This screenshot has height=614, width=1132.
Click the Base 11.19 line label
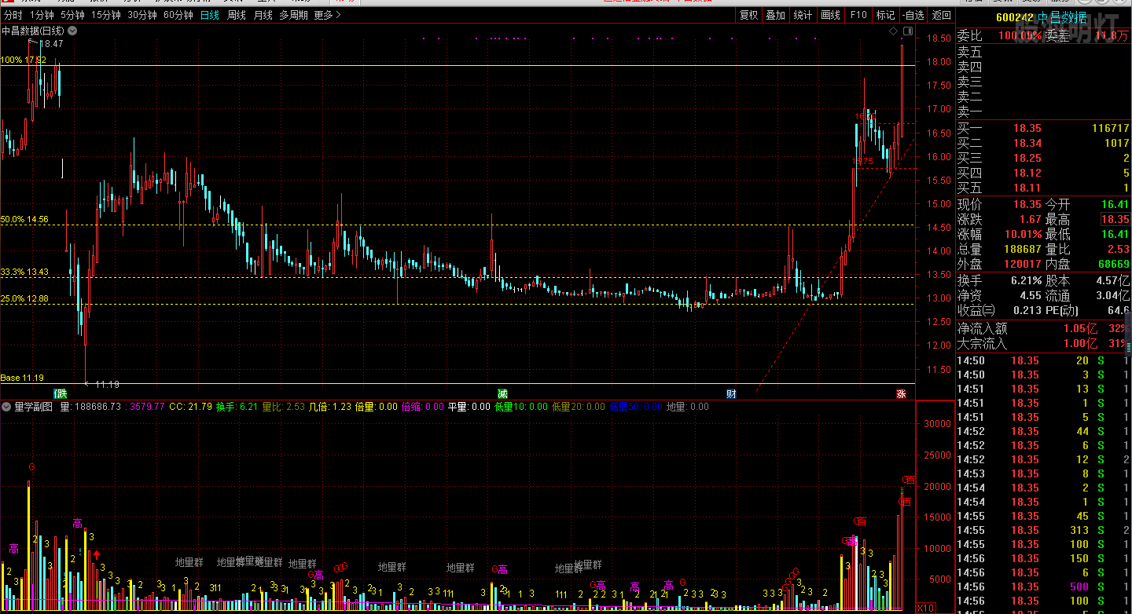pos(22,378)
